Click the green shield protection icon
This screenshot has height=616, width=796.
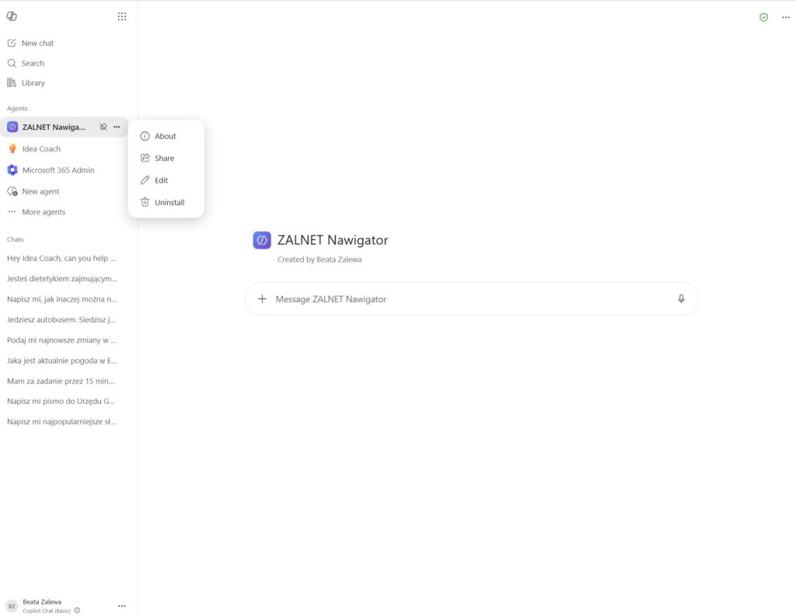click(x=763, y=17)
